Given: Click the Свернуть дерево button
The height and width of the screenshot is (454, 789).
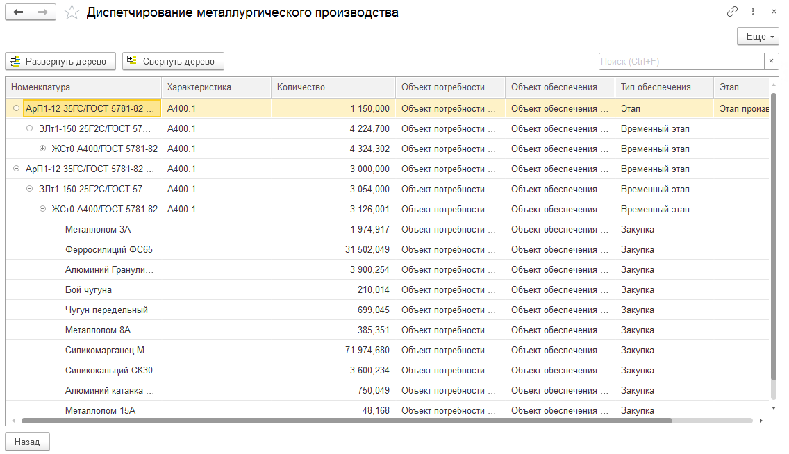Looking at the screenshot, I should coord(173,61).
